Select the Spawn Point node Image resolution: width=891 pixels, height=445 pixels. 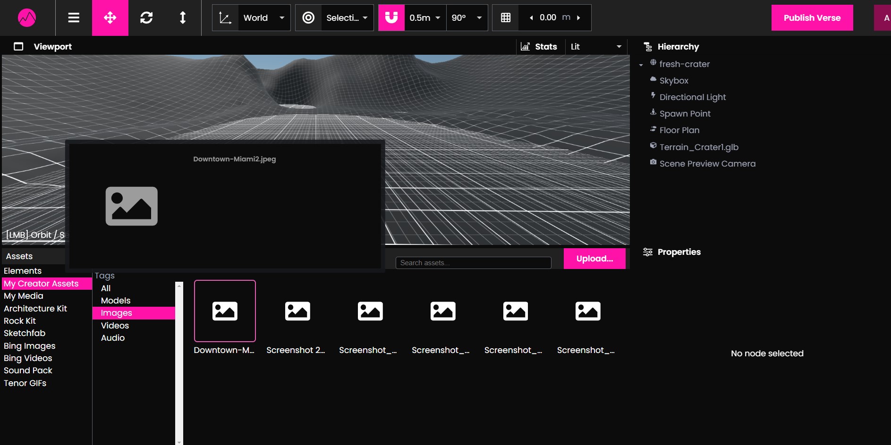click(x=685, y=114)
